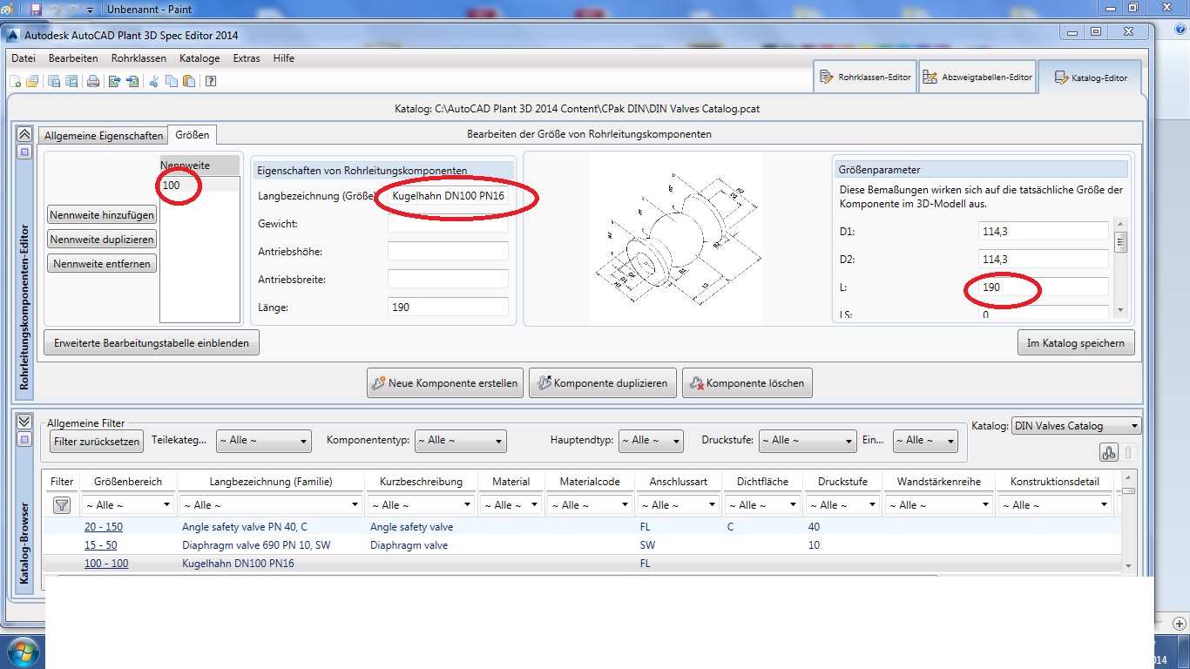Open the Rohrklassen menu
Image resolution: width=1190 pixels, height=669 pixels.
pyautogui.click(x=139, y=58)
